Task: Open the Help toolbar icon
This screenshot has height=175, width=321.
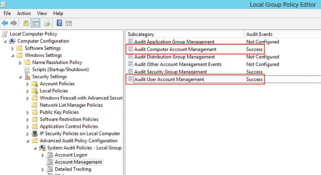Action: pyautogui.click(x=59, y=23)
